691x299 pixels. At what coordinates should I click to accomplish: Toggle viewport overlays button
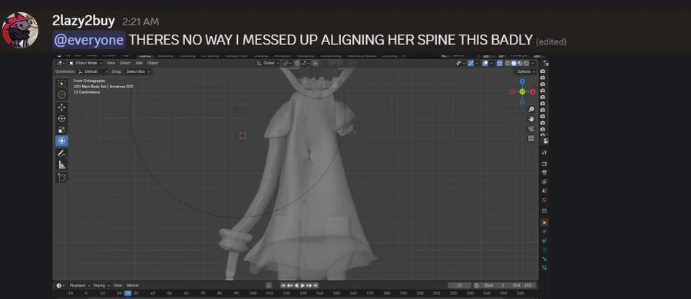pos(485,63)
